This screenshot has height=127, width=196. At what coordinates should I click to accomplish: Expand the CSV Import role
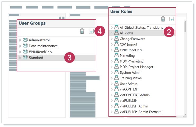(x=112, y=45)
